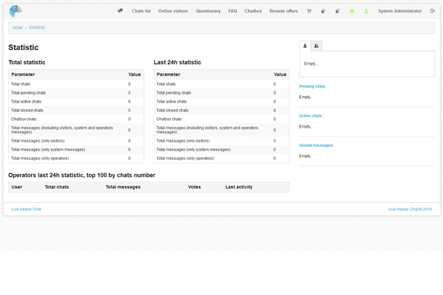Open the Chats list menu

pos(141,11)
